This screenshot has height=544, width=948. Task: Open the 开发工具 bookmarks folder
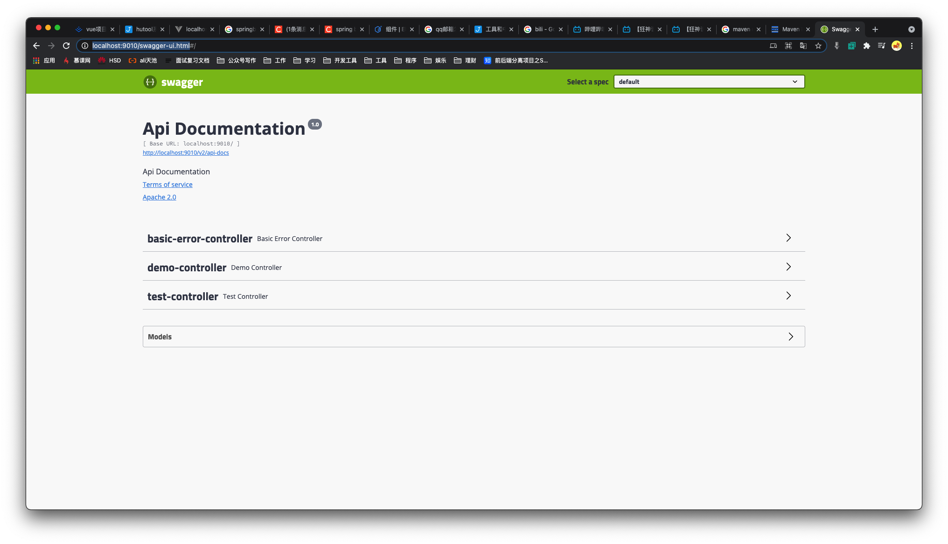tap(340, 61)
